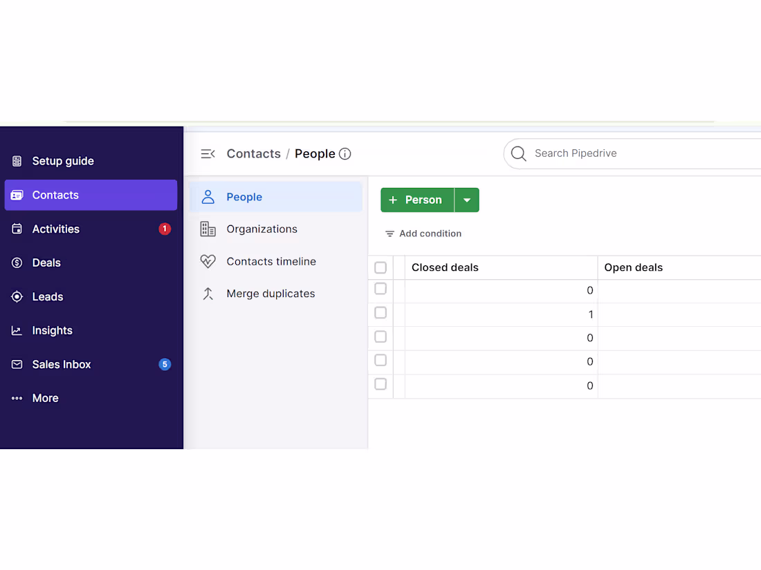The image size is (761, 570).
Task: Expand More in the sidebar
Action: coord(91,399)
